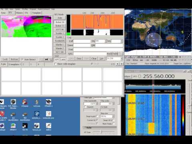192x144 pixels.
Task: Select Auto RX mode
Action: pos(60,18)
